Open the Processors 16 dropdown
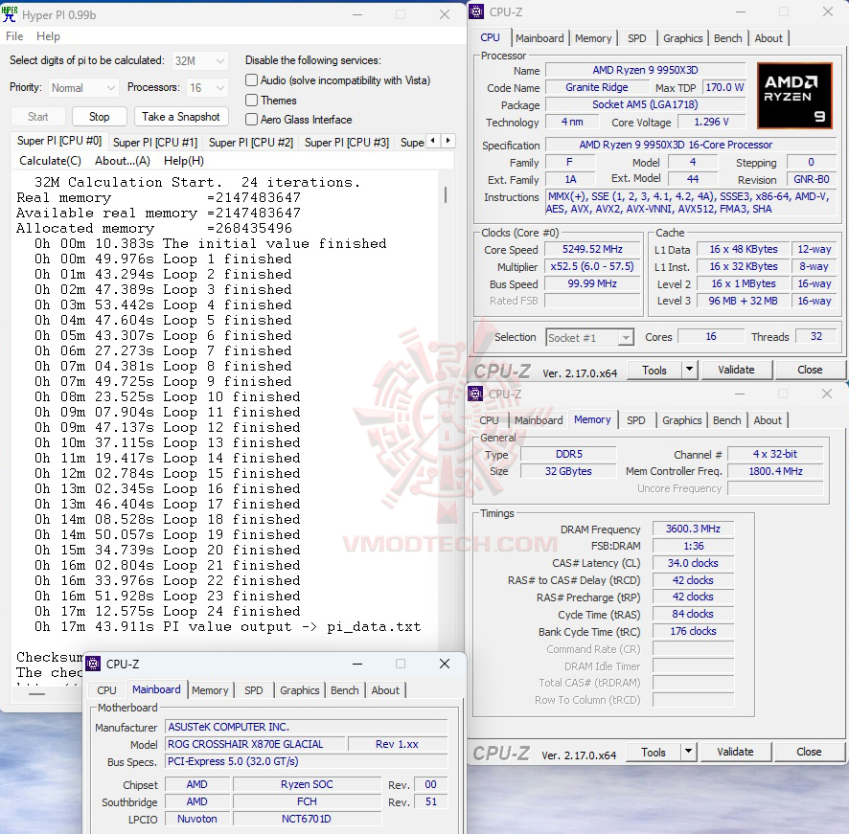This screenshot has width=849, height=834. (x=207, y=88)
